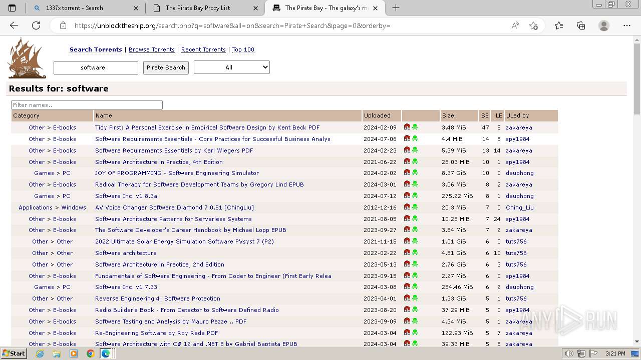Click the Pirate Bay ship logo

pos(27,58)
